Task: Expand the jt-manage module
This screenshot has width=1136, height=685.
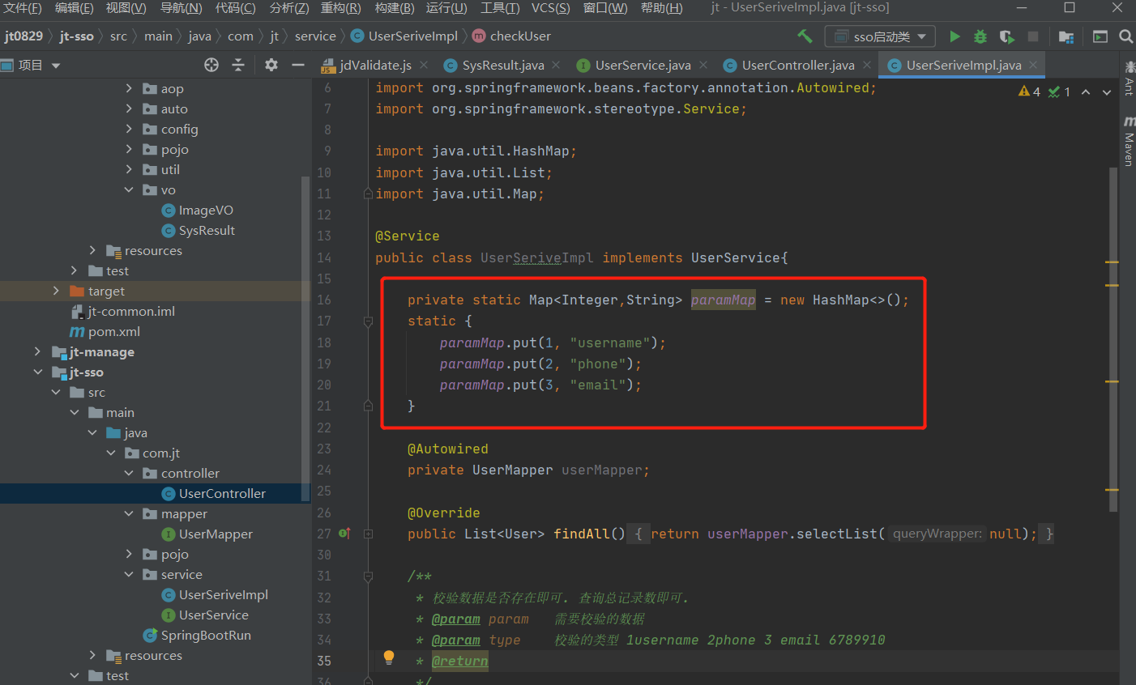Action: [37, 351]
